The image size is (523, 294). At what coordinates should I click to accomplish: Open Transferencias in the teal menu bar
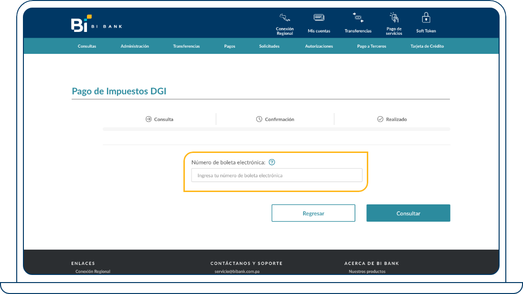(186, 46)
